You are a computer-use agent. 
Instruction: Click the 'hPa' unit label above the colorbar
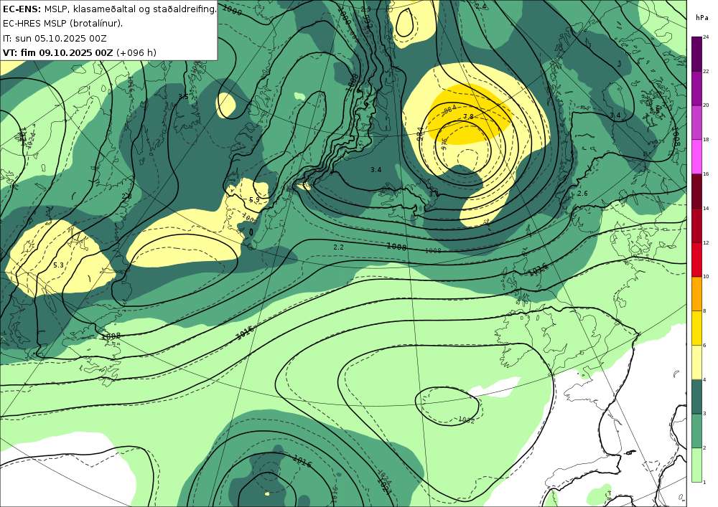point(701,18)
